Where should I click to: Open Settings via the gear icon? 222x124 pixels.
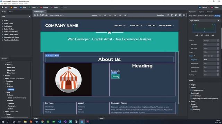pos(41,7)
